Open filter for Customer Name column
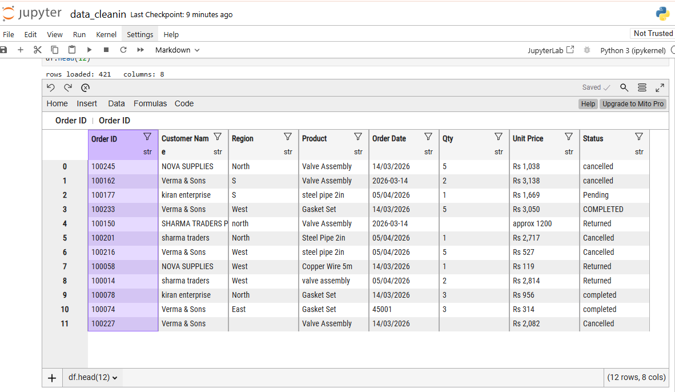The image size is (675, 392). tap(218, 137)
